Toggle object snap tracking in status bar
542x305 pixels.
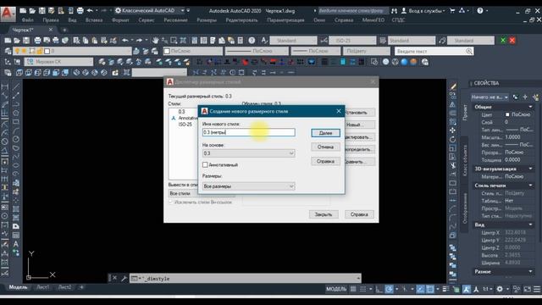(420, 289)
